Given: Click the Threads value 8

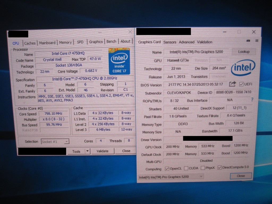Looking at the screenshot, I should point(129,141).
